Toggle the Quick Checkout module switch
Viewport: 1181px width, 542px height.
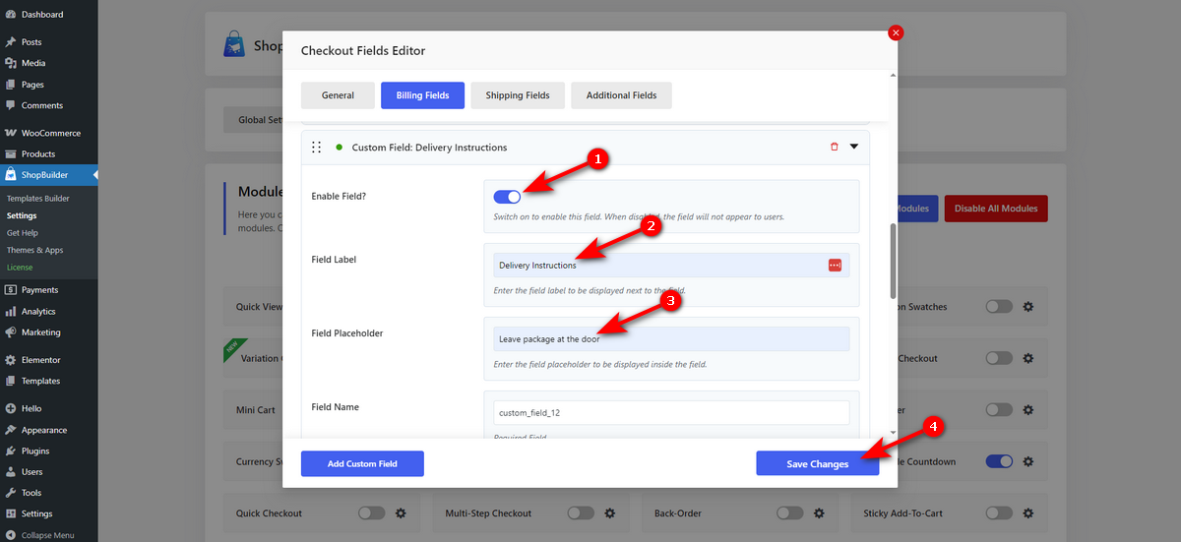[x=371, y=513]
